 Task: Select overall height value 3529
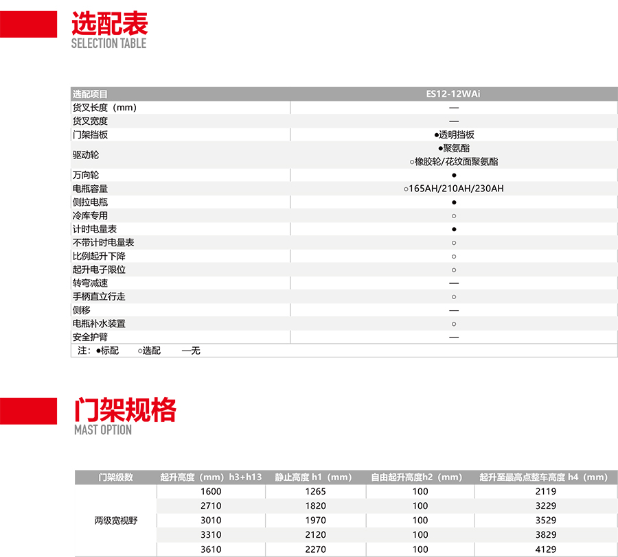546,521
